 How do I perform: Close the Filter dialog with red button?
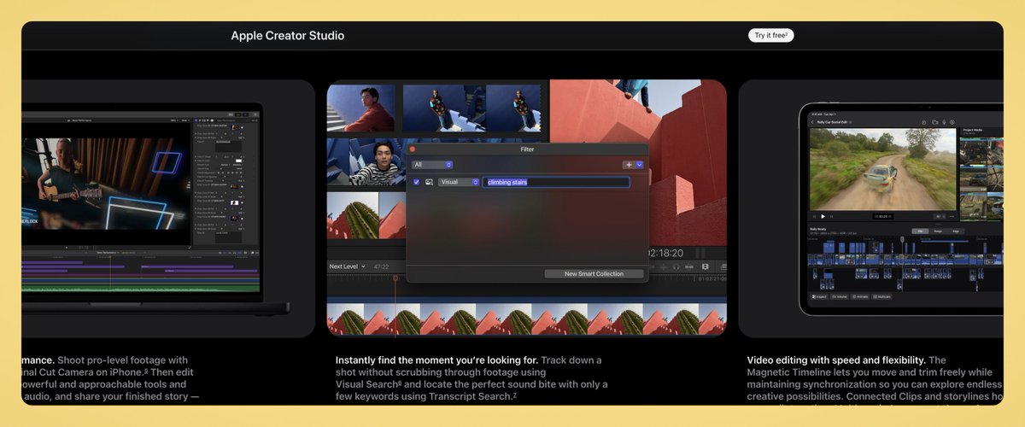click(x=413, y=149)
